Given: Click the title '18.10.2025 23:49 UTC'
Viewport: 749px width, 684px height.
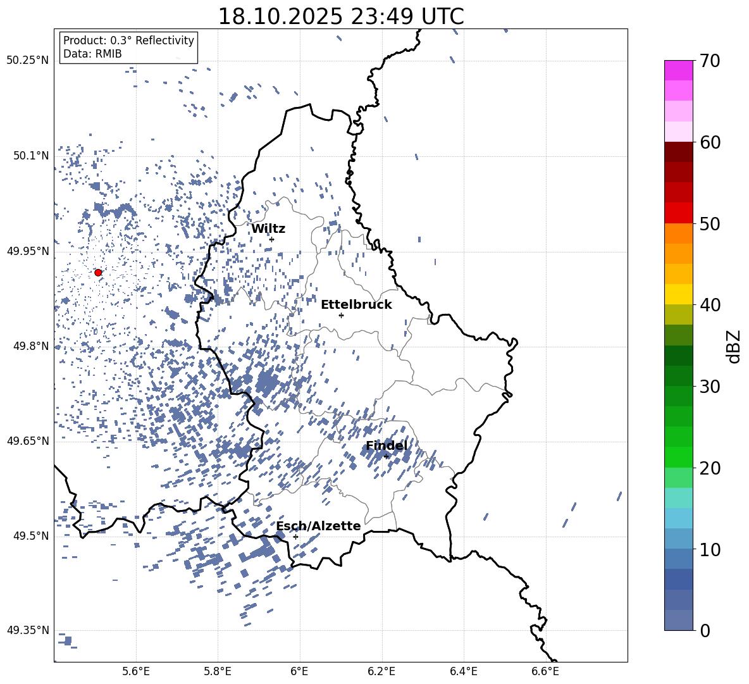Looking at the screenshot, I should [x=340, y=16].
